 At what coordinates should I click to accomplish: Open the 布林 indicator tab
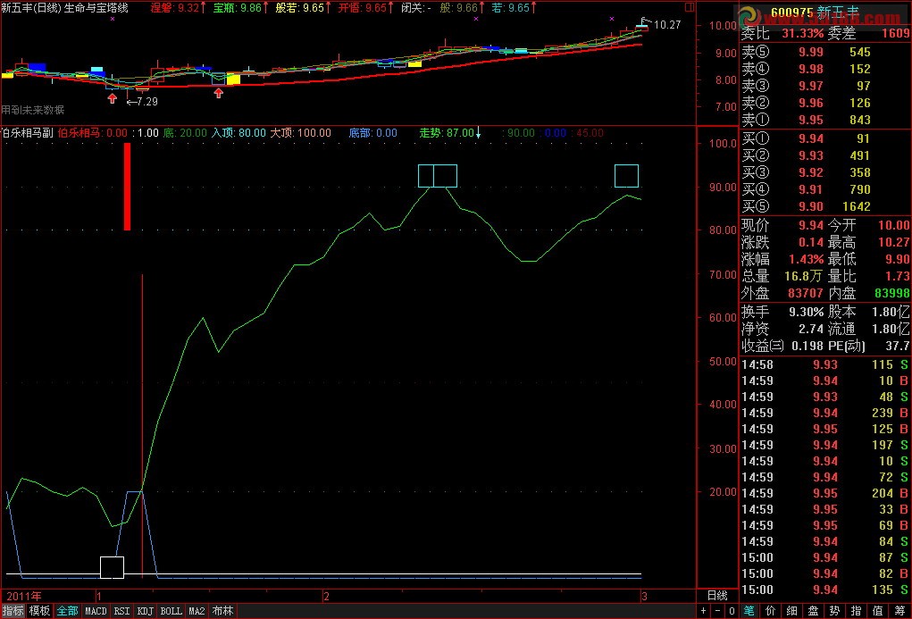(222, 612)
